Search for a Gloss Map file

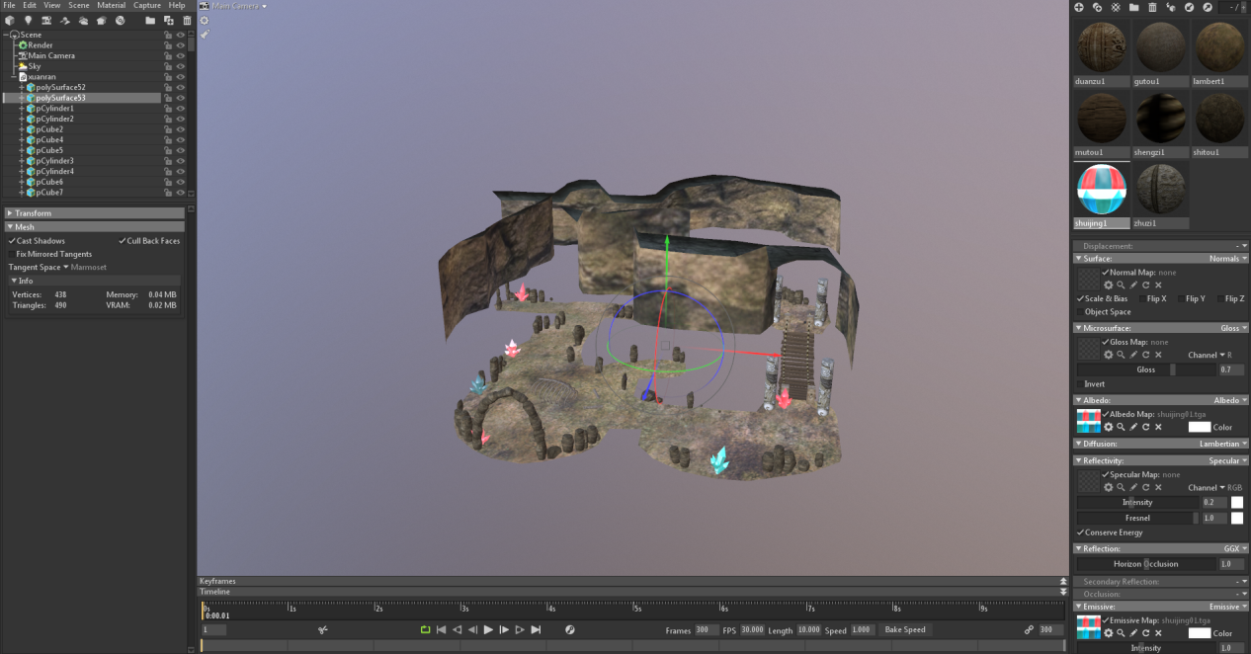(x=1121, y=355)
